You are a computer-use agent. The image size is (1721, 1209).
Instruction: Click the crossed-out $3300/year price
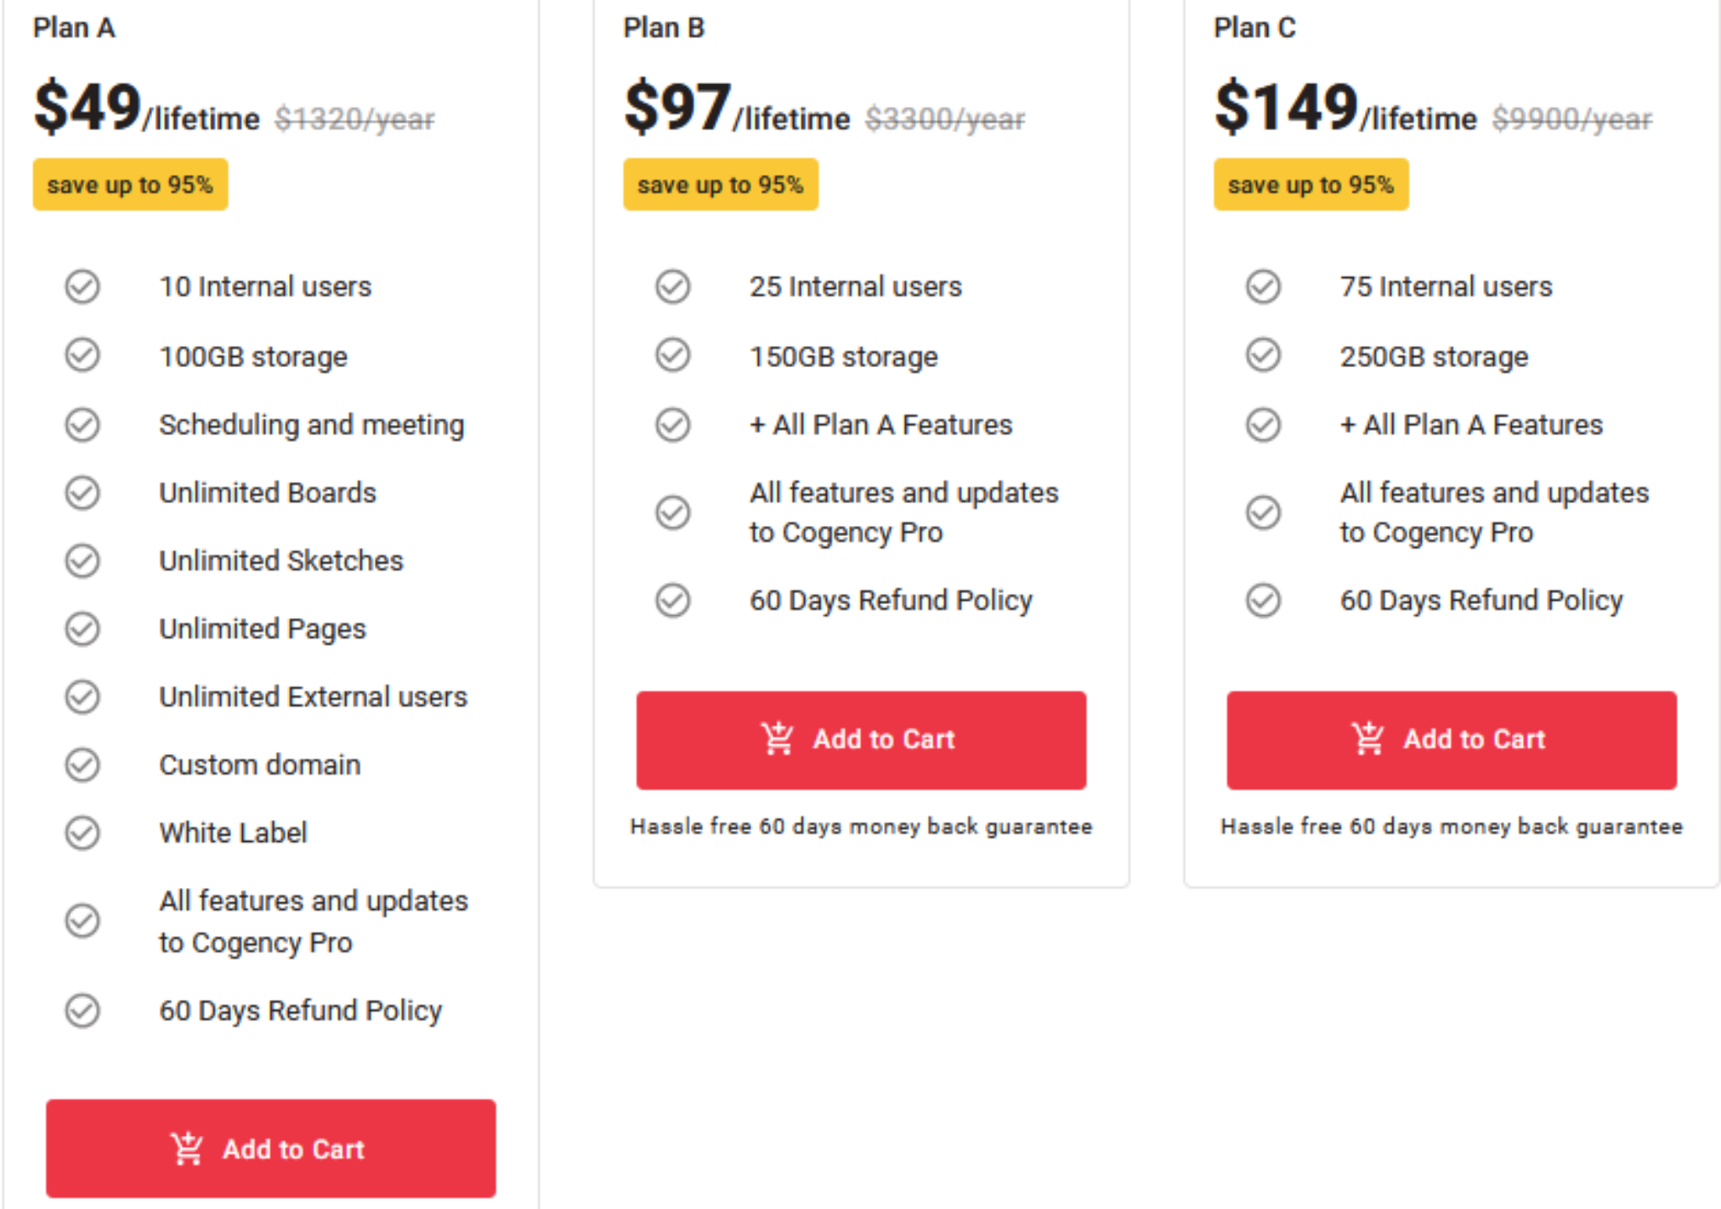coord(945,118)
